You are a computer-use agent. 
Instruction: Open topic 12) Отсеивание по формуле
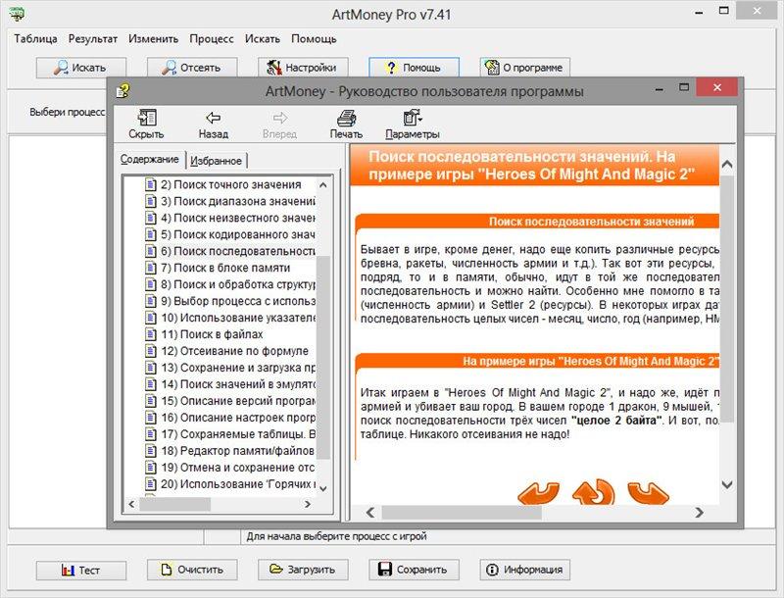point(234,351)
